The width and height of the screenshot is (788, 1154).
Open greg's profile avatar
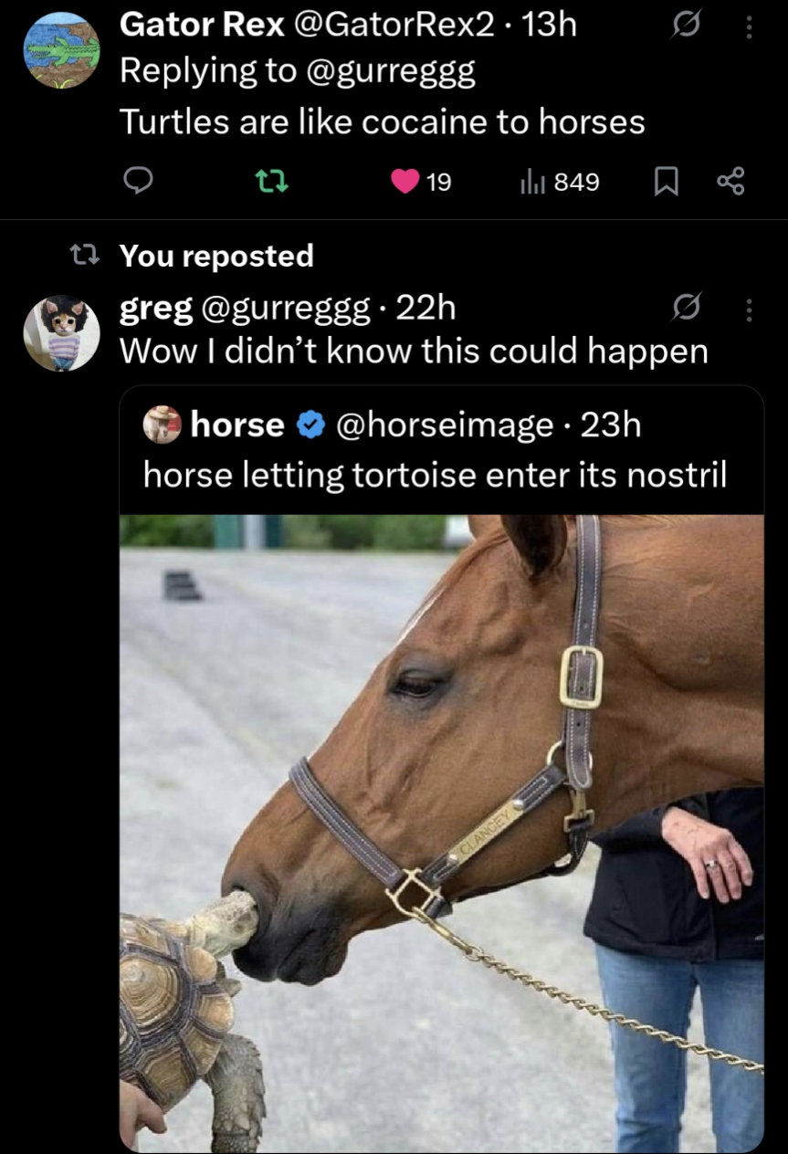[61, 332]
